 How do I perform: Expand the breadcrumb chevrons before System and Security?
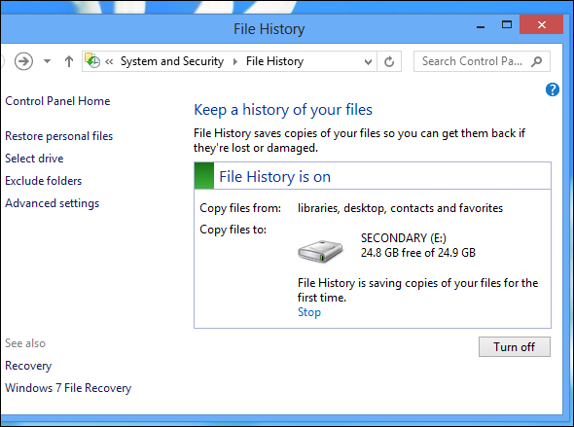pos(109,61)
